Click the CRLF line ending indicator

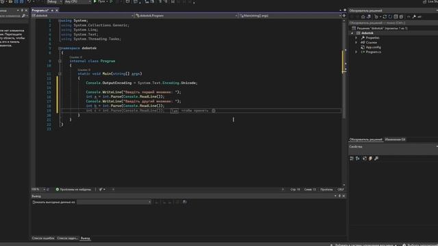click(341, 189)
